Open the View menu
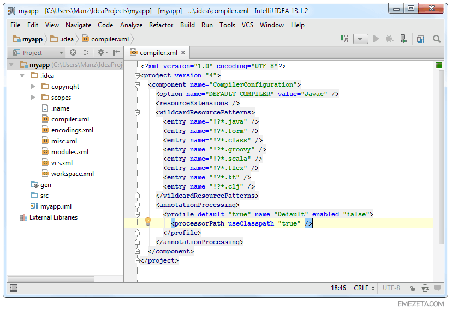 [52, 25]
